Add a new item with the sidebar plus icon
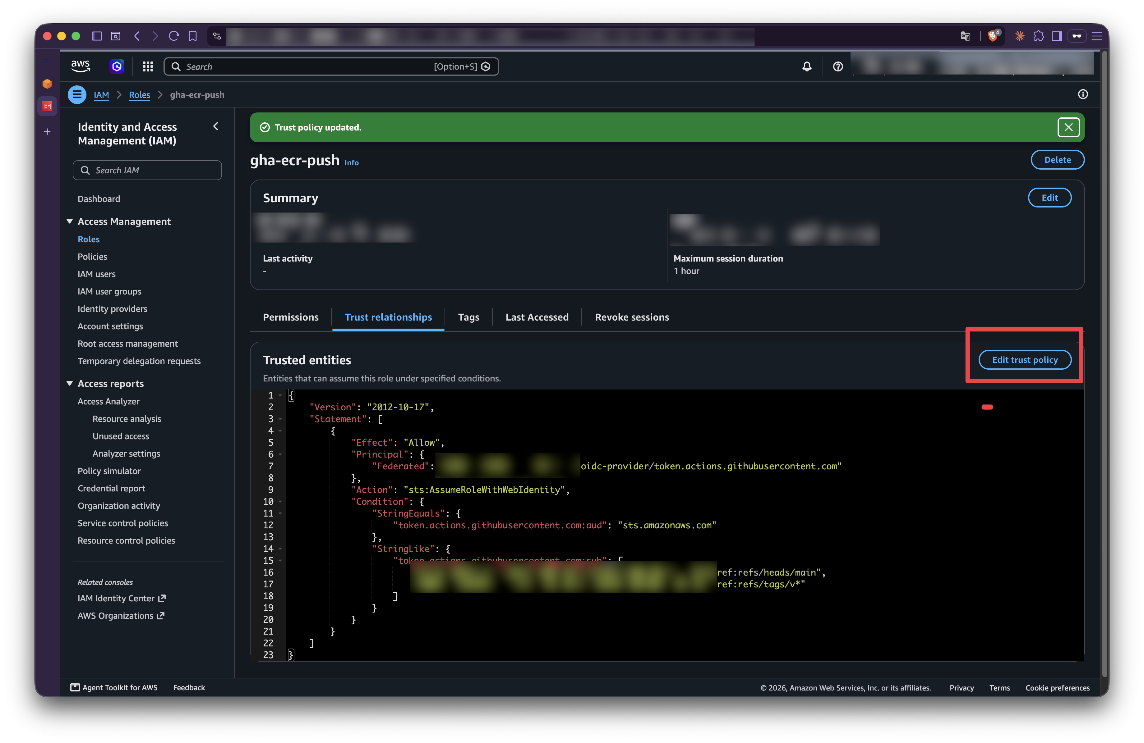The image size is (1144, 743). (x=47, y=132)
